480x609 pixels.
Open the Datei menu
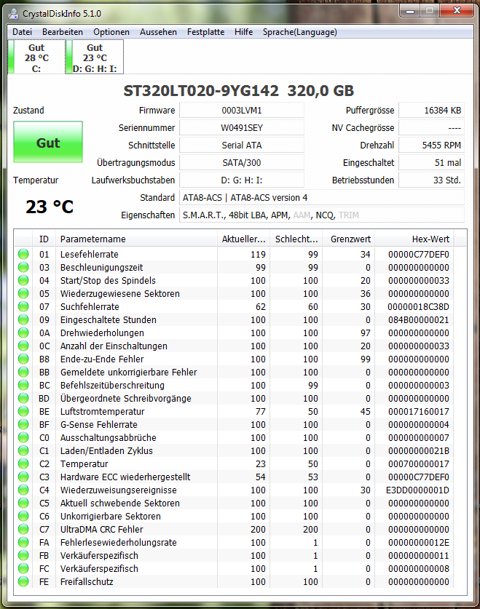click(22, 32)
